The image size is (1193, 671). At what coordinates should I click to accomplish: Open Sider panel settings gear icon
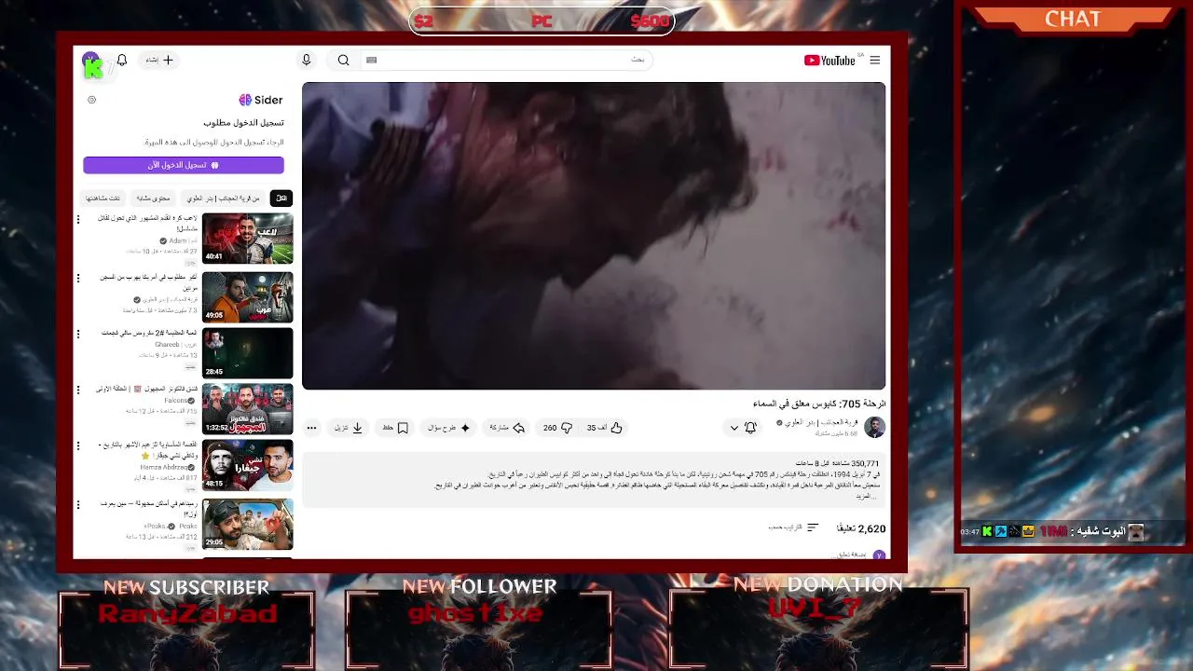(91, 100)
